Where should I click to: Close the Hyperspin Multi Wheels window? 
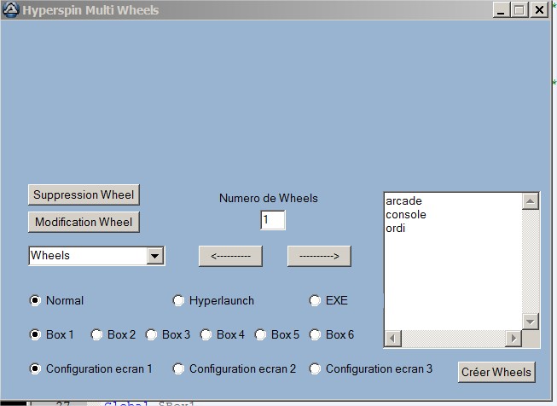click(x=539, y=9)
